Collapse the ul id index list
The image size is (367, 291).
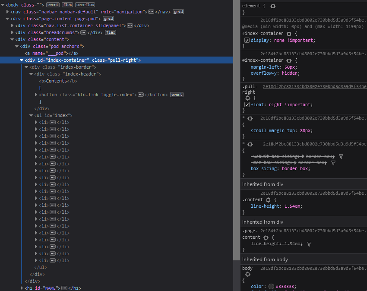pyautogui.click(x=31, y=115)
